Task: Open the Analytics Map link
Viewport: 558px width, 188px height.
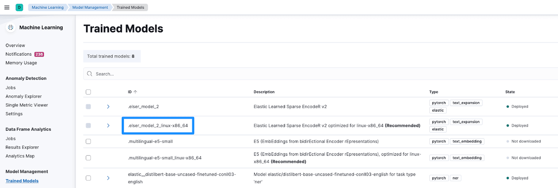Action: (20, 156)
